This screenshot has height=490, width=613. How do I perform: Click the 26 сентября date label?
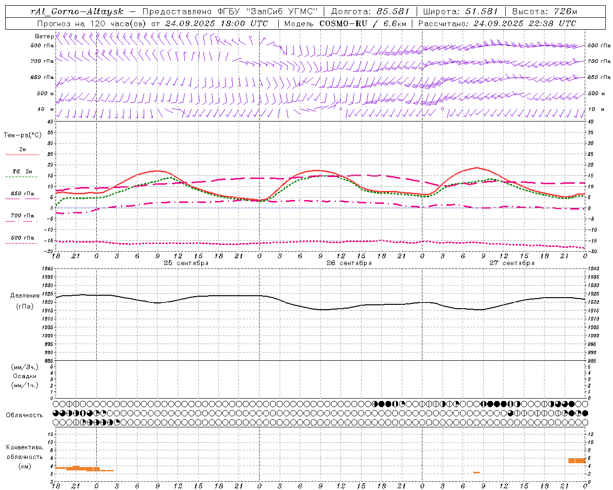(x=349, y=263)
